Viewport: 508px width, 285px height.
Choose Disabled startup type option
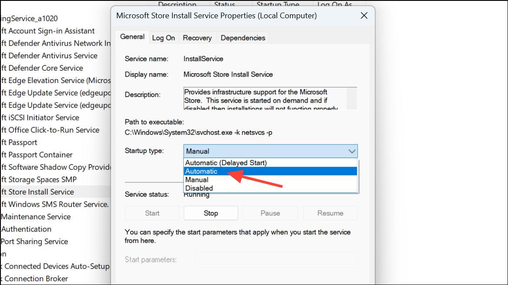click(x=270, y=188)
